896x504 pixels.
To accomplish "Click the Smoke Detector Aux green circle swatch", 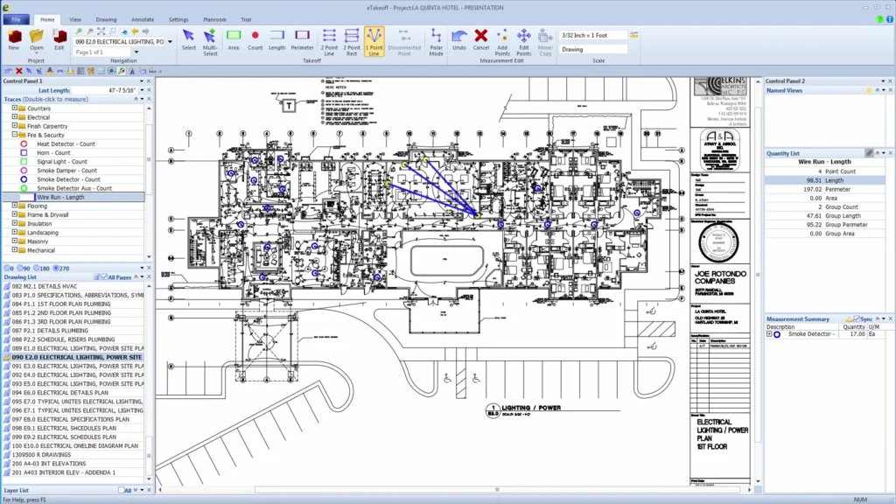I will pos(24,188).
